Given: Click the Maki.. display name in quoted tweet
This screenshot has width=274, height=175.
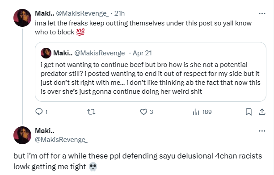Looking at the screenshot, I should (x=63, y=53).
